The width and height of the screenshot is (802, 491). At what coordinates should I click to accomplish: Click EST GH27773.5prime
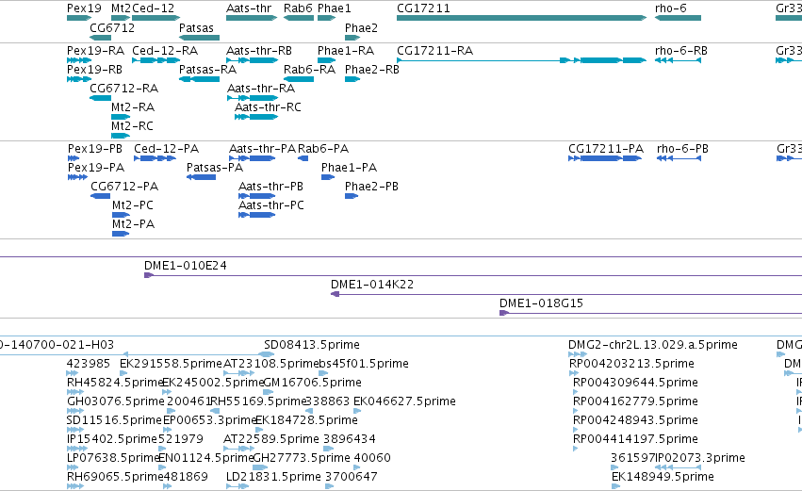point(302,458)
